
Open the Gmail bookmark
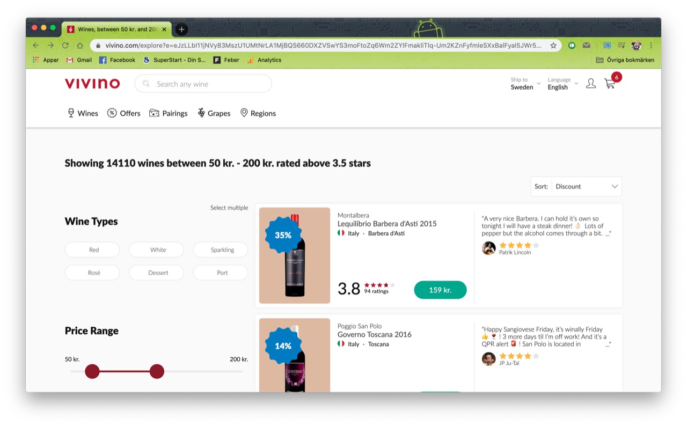(x=79, y=60)
